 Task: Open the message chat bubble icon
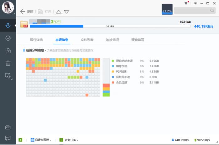(x=8, y=138)
